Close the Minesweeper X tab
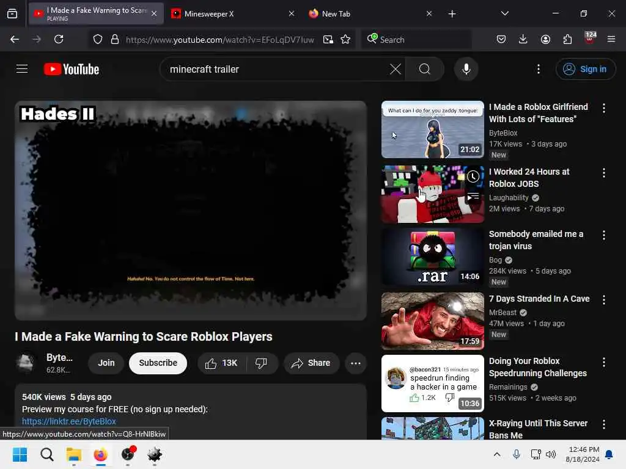Viewport: 626px width, 469px height. pyautogui.click(x=292, y=13)
